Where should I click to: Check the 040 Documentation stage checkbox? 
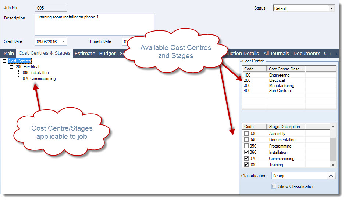coord(246,139)
